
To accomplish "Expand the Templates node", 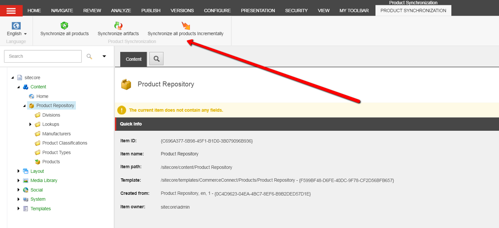I will pos(18,209).
